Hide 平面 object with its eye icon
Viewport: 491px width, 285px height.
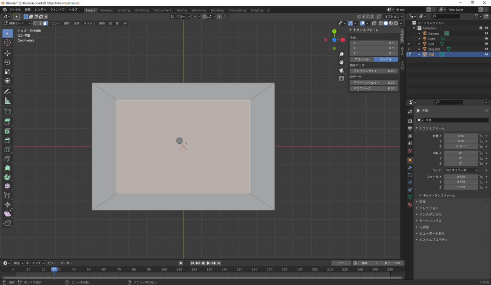pos(486,54)
